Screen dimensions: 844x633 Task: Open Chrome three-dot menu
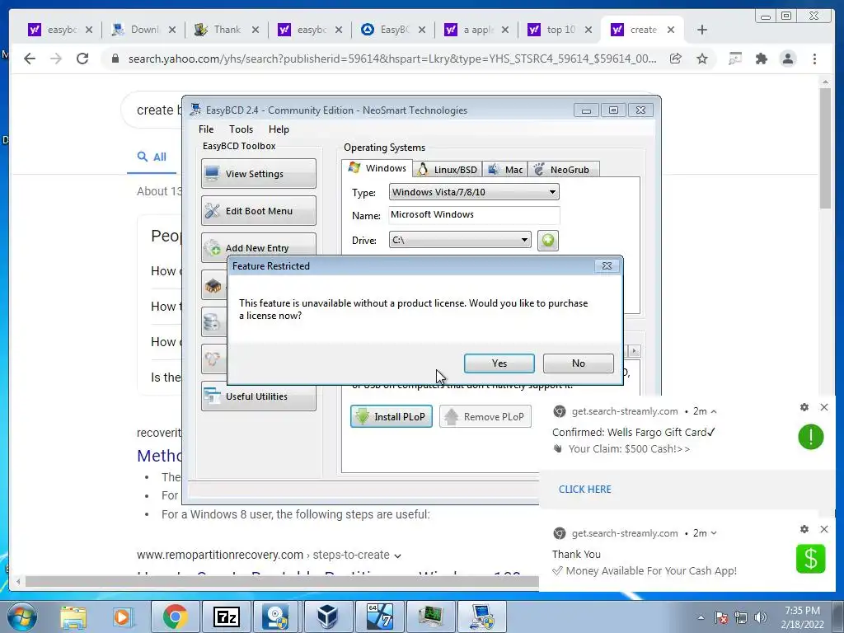click(814, 59)
